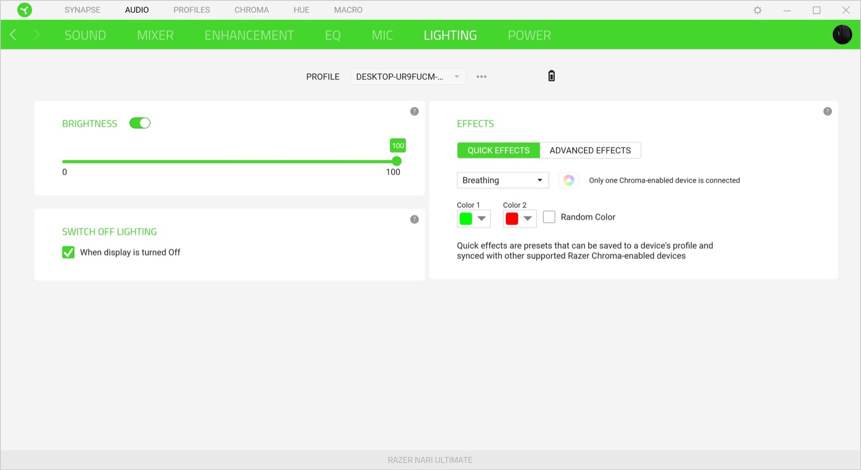Open the Hue top menu
Screen dimensions: 861x470
click(x=301, y=10)
